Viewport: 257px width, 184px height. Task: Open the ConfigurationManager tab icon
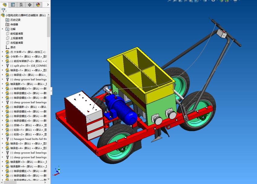21,5
